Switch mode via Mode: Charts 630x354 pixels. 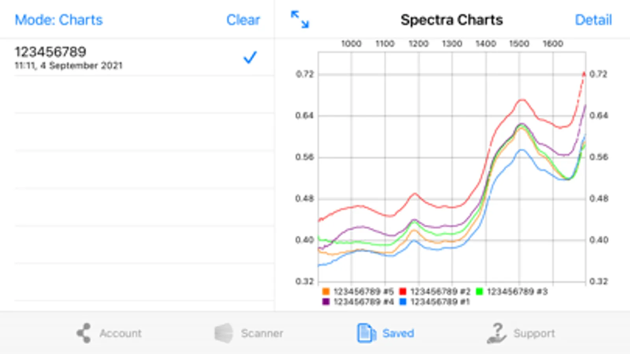pos(59,20)
